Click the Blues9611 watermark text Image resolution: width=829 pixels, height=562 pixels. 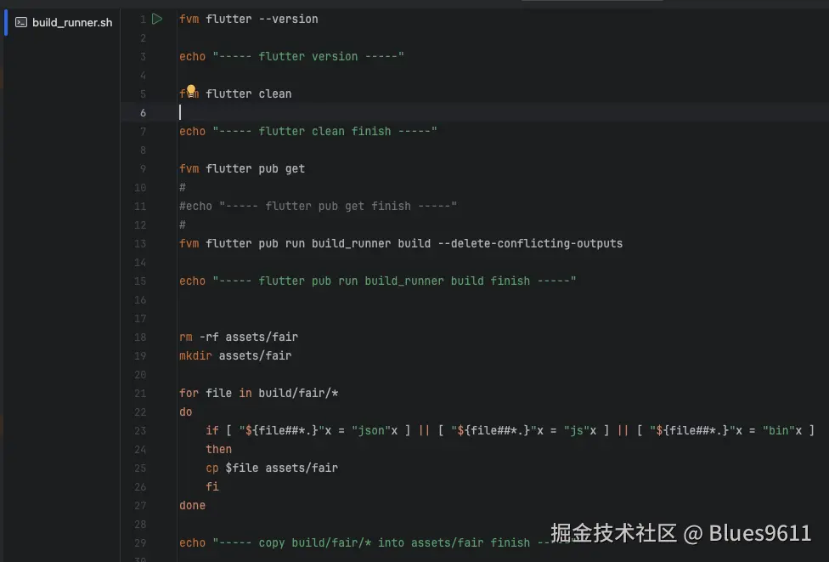[760, 533]
